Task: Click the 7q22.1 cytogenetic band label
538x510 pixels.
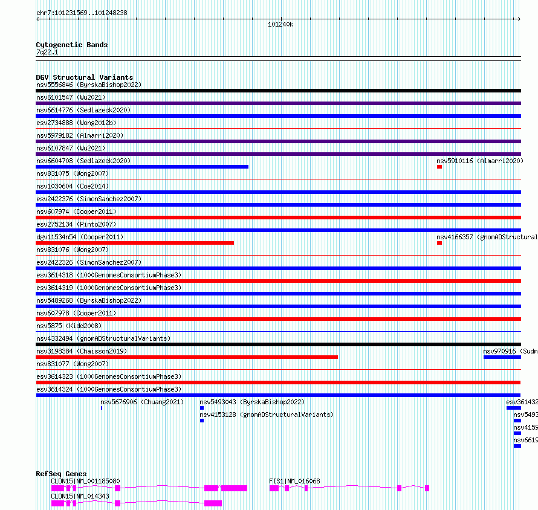Action: point(47,52)
